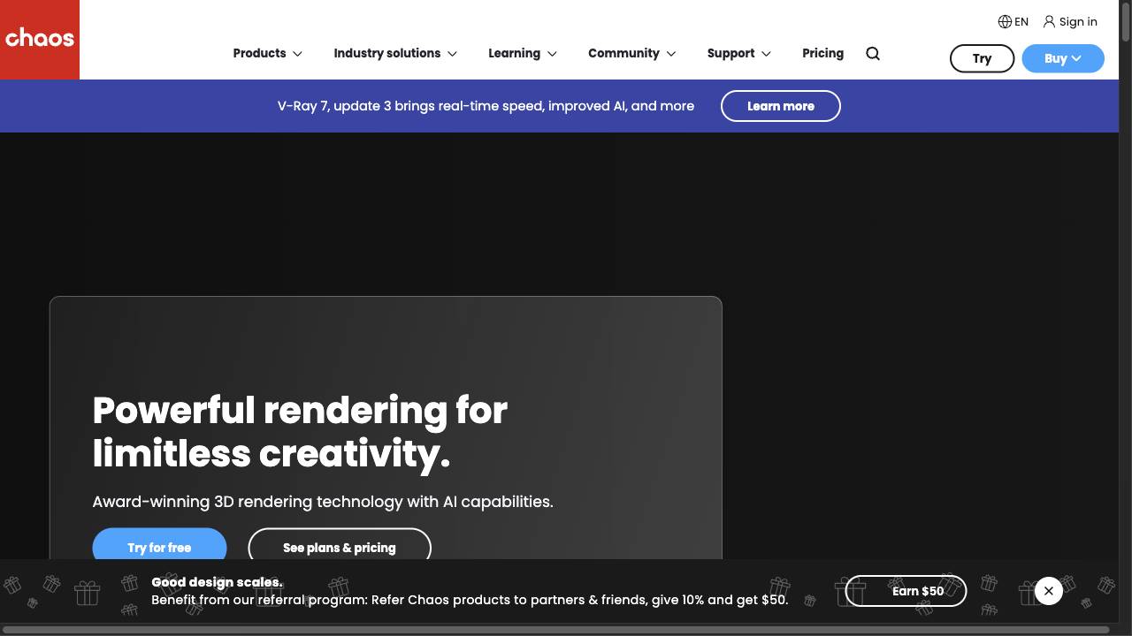Click the referral program description text
The image size is (1132, 636).
click(470, 600)
